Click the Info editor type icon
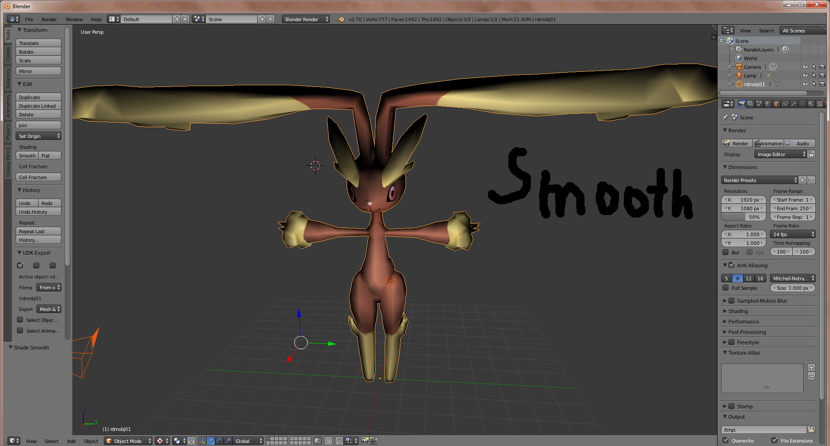Image resolution: width=830 pixels, height=446 pixels. [x=14, y=19]
